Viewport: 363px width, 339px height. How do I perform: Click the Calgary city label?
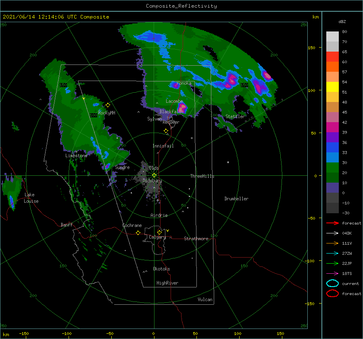(157, 237)
